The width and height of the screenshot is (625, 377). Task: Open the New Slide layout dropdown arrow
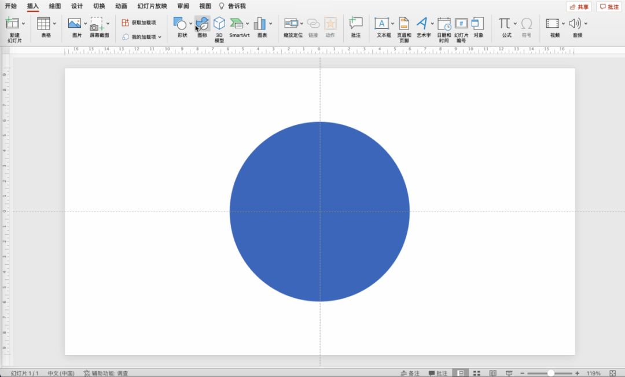click(24, 24)
